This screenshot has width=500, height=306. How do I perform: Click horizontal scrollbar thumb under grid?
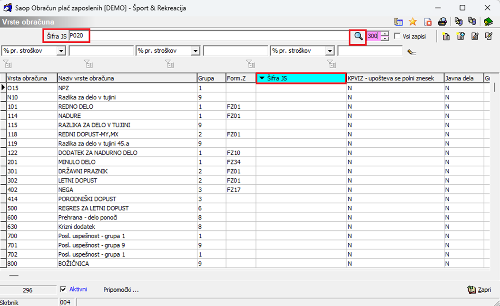click(14, 275)
